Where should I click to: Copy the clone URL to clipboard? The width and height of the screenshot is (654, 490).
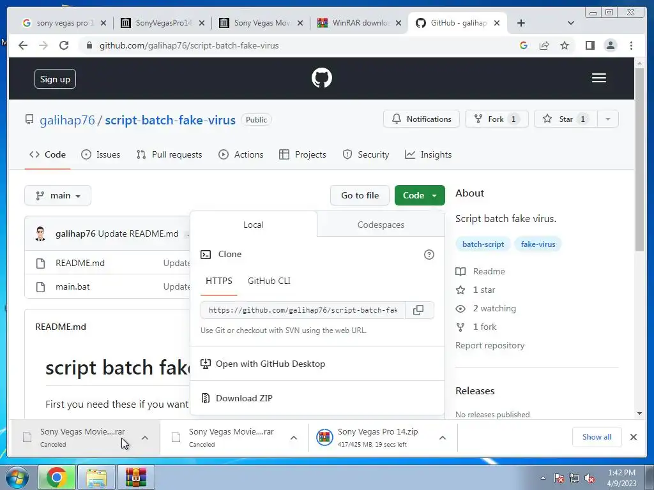pos(419,310)
